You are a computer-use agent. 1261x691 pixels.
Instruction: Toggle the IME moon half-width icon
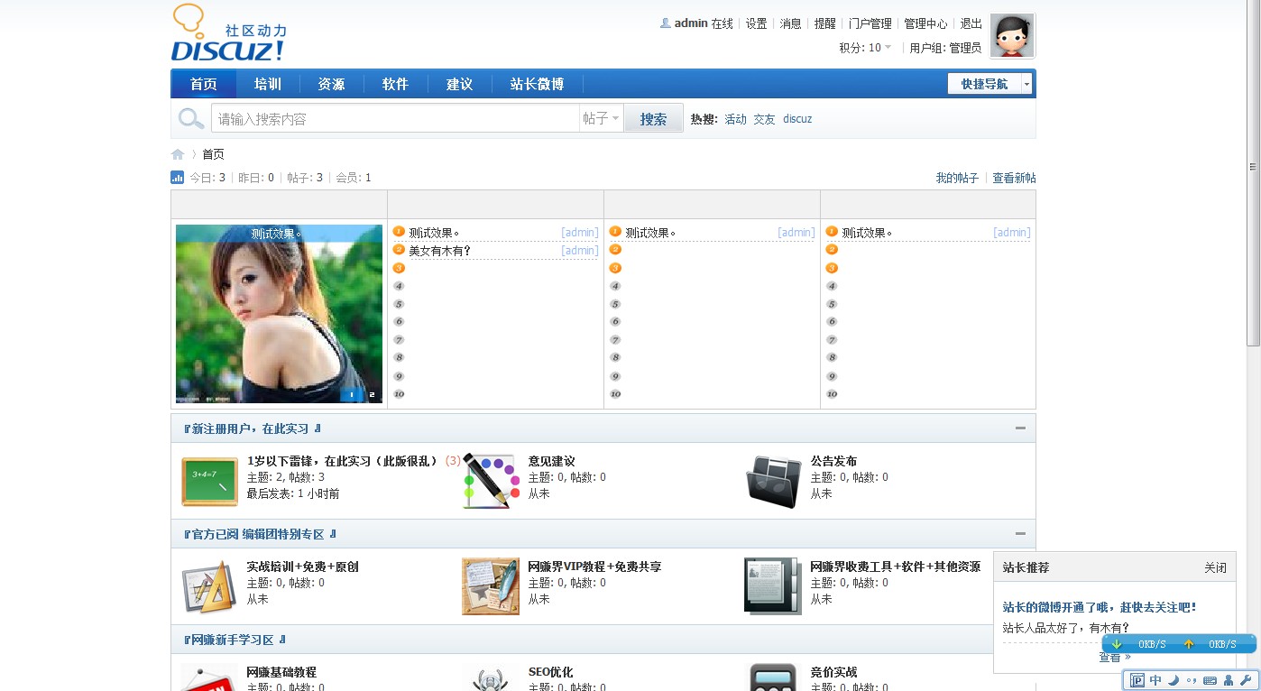click(1174, 680)
